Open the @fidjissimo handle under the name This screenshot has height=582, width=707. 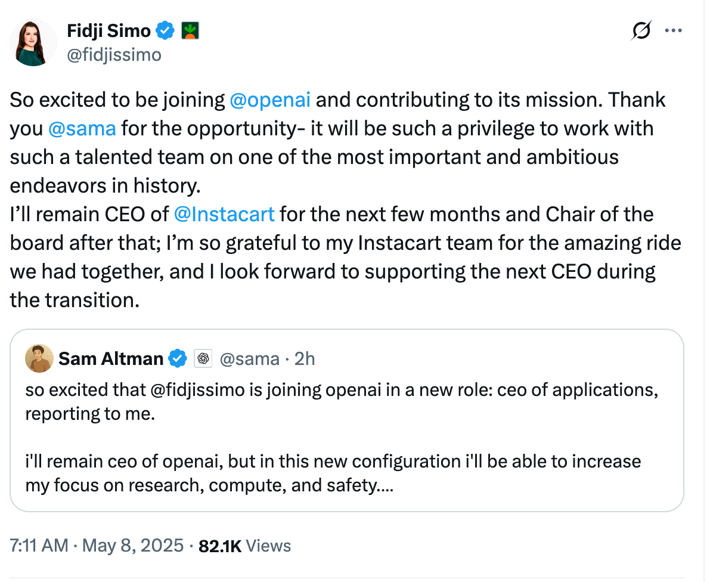(x=114, y=55)
